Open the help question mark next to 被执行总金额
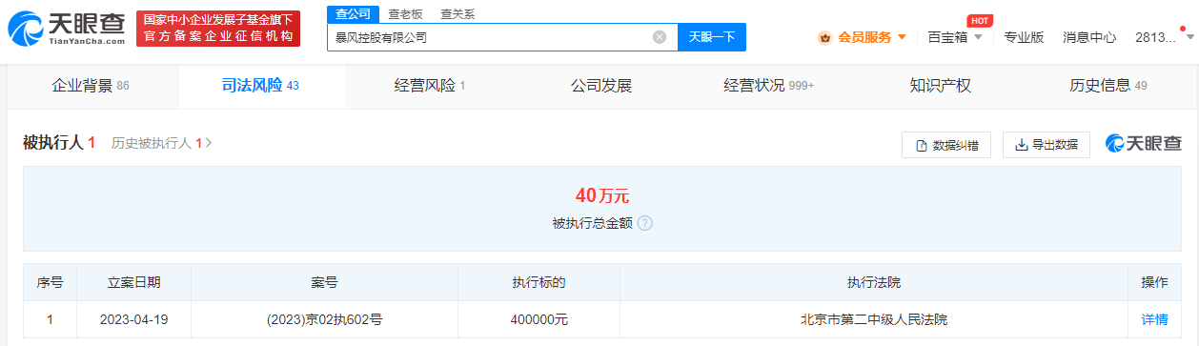This screenshot has height=346, width=1199. tap(644, 223)
